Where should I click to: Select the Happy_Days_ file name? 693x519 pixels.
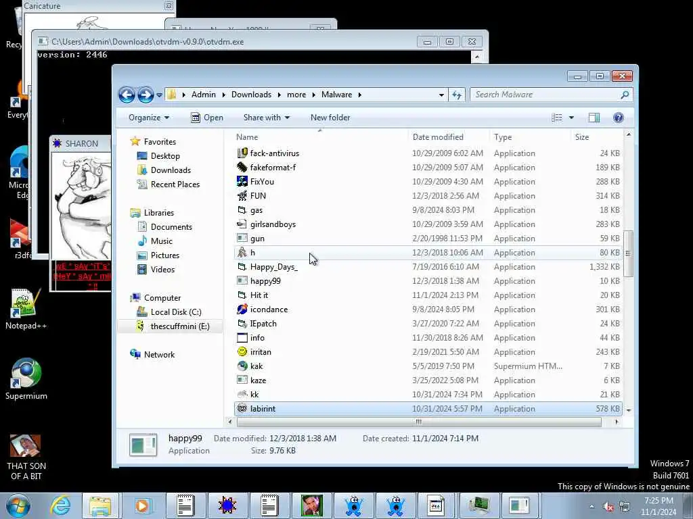(273, 267)
